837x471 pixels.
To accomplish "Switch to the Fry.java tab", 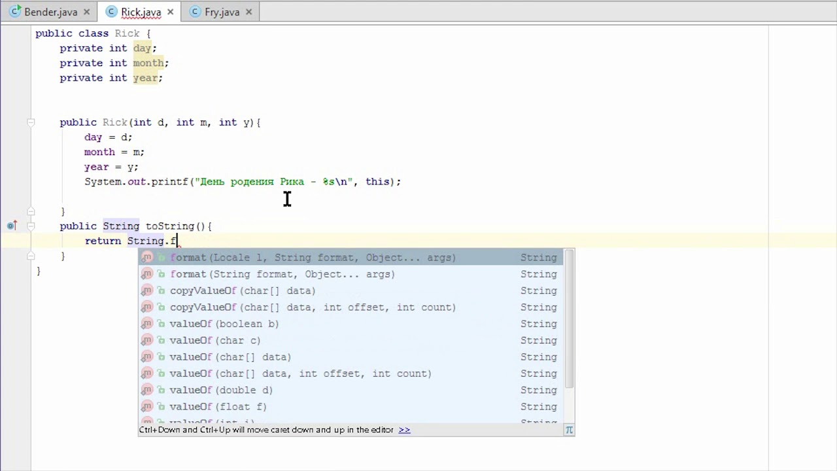I will [222, 12].
